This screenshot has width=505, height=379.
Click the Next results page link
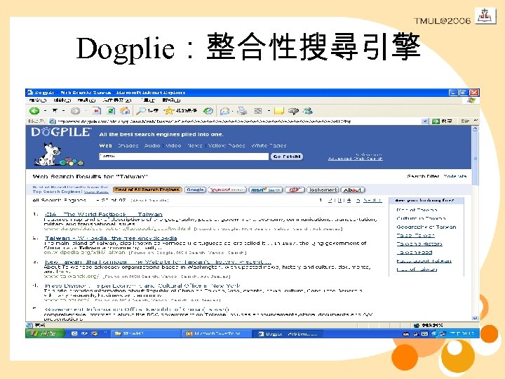(372, 201)
